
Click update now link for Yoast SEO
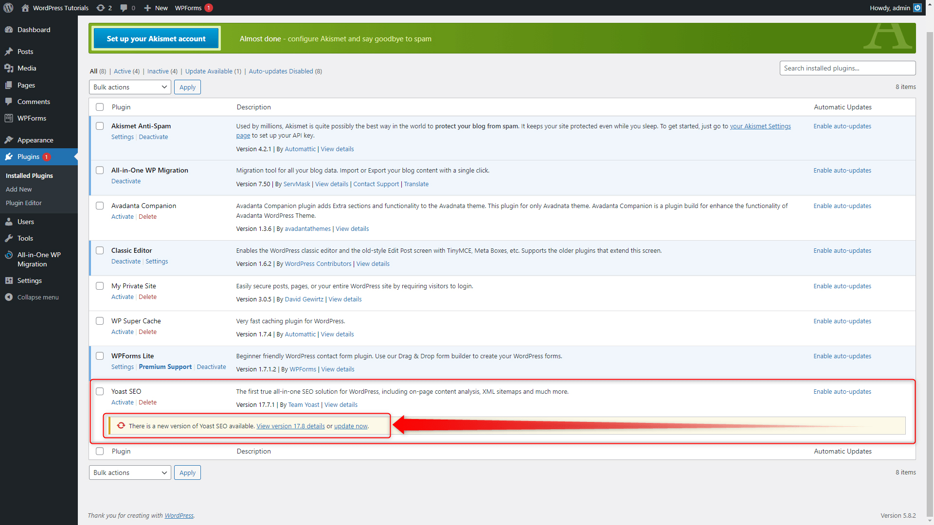[352, 426]
